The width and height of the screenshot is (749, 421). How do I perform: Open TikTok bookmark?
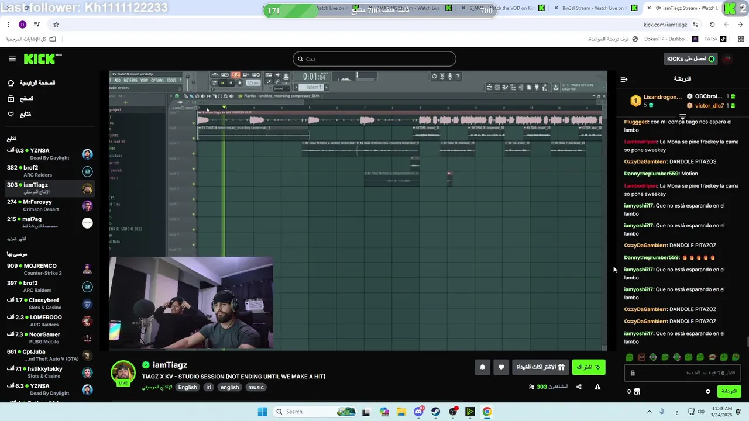coord(715,39)
